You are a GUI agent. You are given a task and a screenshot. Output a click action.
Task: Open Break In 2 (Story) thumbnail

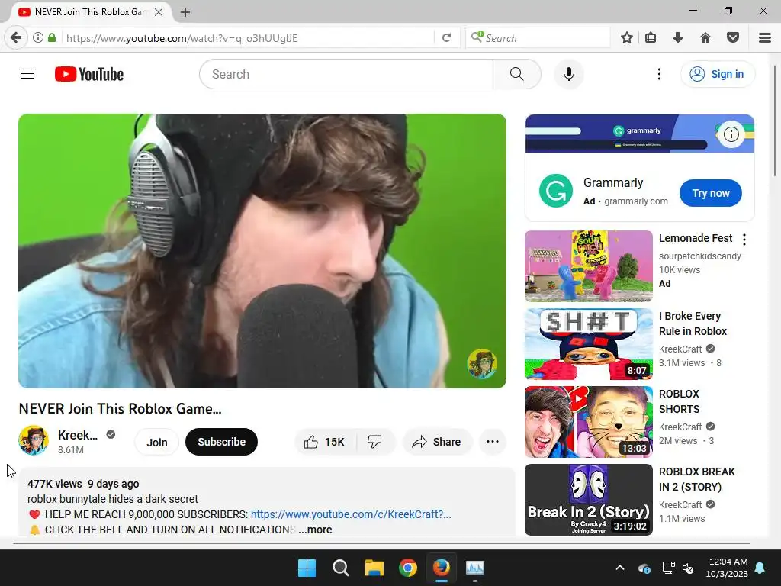point(588,499)
